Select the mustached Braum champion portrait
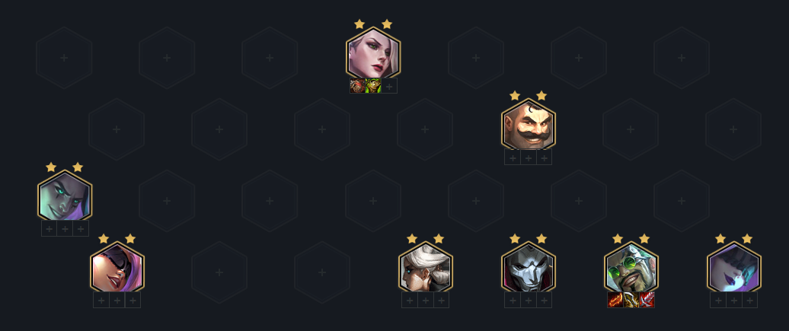 pos(529,125)
